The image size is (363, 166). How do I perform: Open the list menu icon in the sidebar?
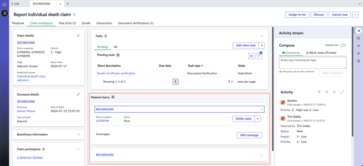(5, 14)
